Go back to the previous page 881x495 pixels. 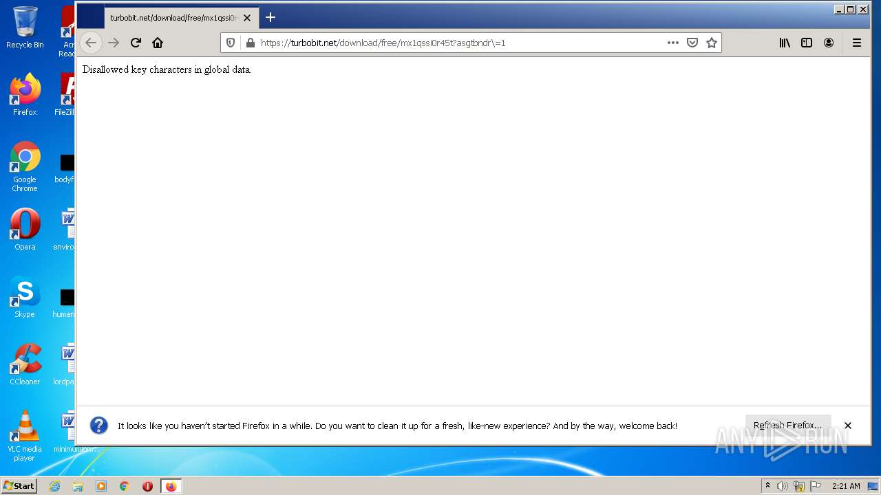tap(91, 43)
